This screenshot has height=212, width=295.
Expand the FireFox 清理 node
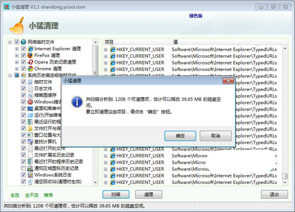(17, 56)
